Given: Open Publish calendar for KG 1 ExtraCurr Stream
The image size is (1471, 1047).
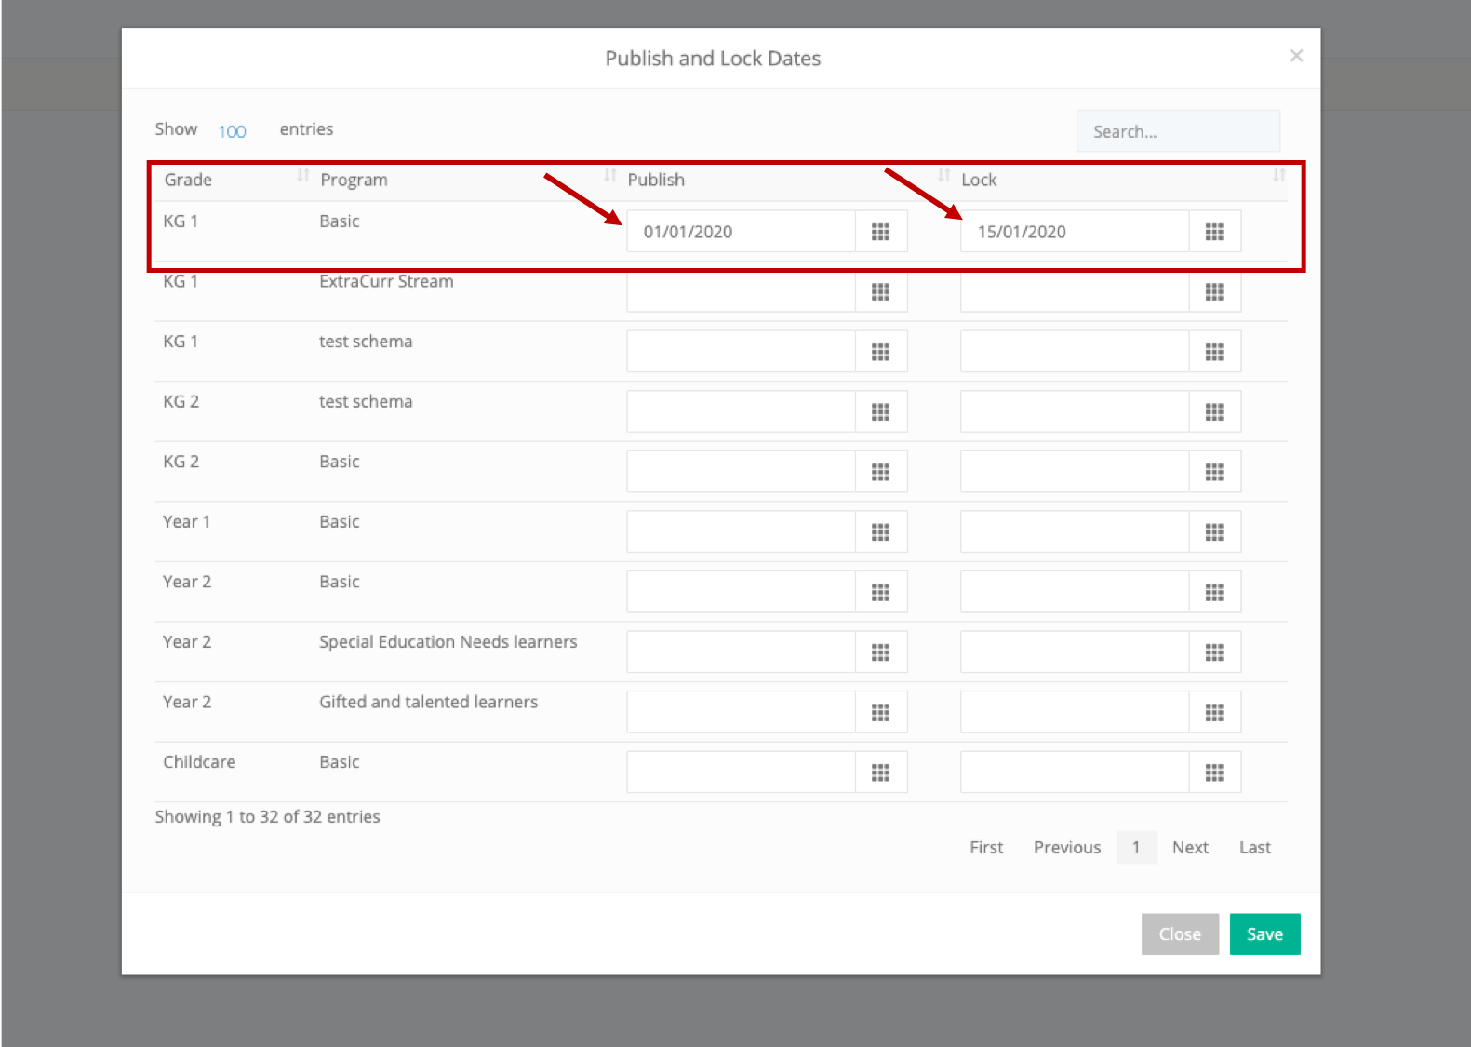Looking at the screenshot, I should [880, 292].
